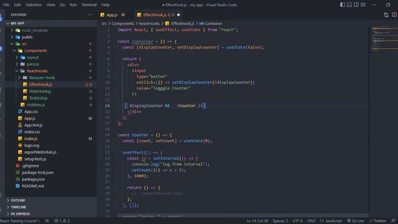Open TodoList.js file
The height and width of the screenshot is (224, 398).
[x=51, y=98]
